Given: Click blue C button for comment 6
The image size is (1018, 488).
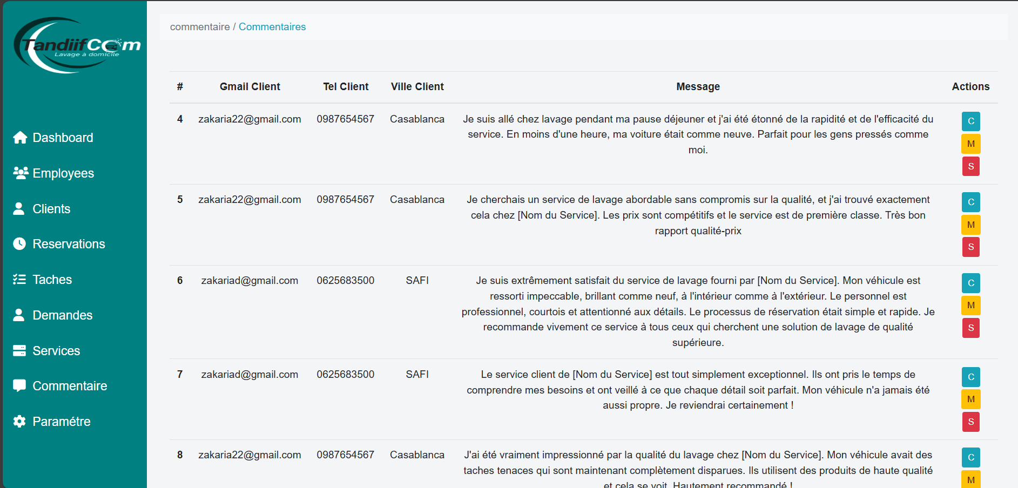Looking at the screenshot, I should coord(971,283).
